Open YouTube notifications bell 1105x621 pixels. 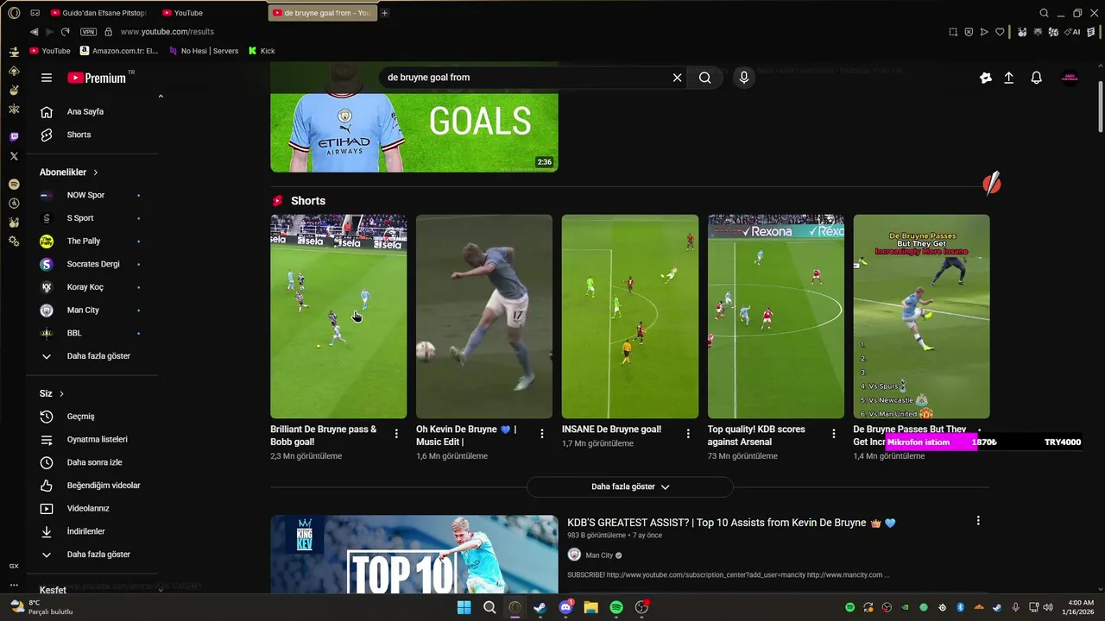click(x=1037, y=78)
